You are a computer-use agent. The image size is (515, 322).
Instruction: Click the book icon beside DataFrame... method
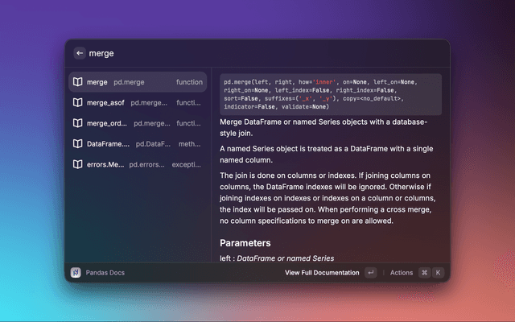(77, 144)
